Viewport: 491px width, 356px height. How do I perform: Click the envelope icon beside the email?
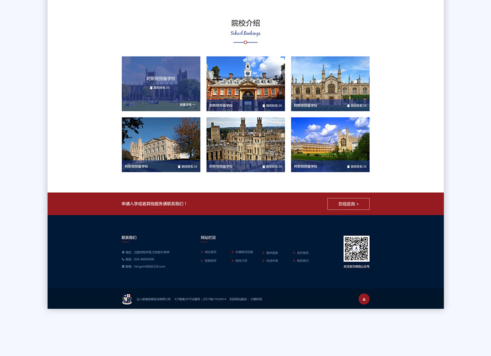coord(123,266)
